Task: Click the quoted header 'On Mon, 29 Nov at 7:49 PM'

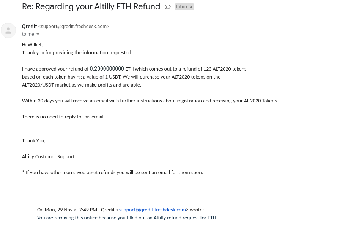Action: [67, 210]
